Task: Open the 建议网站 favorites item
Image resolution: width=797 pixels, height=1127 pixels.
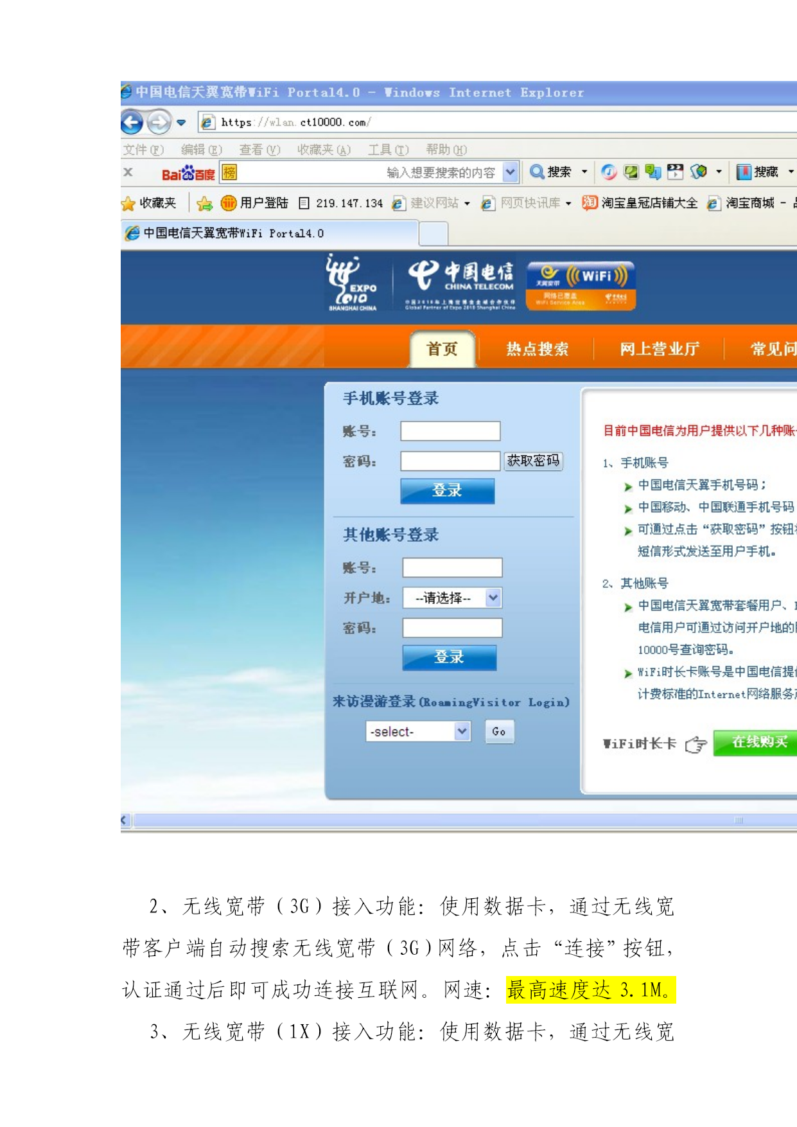Action: pos(425,203)
